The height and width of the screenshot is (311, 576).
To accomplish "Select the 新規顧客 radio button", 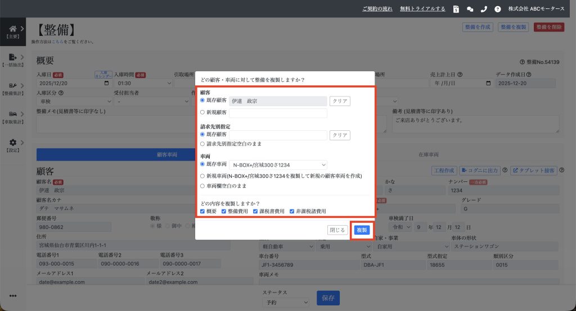I will point(202,112).
